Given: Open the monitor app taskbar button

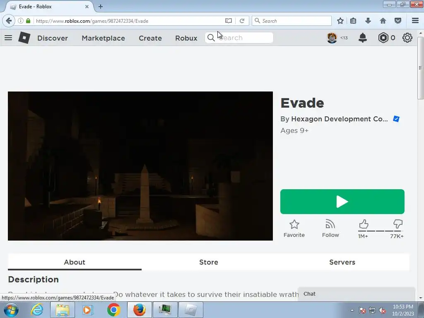Looking at the screenshot, I should click(x=165, y=310).
